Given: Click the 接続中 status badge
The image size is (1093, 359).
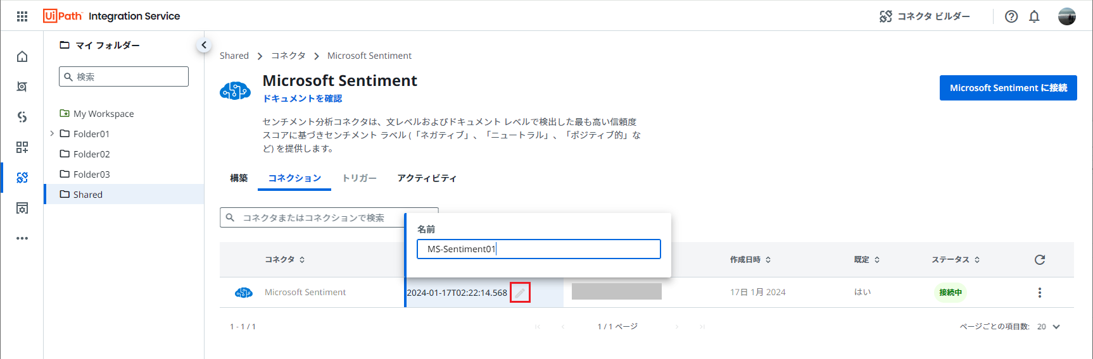Looking at the screenshot, I should (x=951, y=293).
